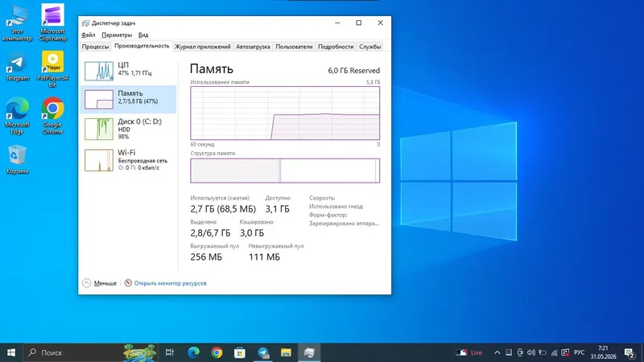Switch to the Пользователи tab

tap(294, 47)
